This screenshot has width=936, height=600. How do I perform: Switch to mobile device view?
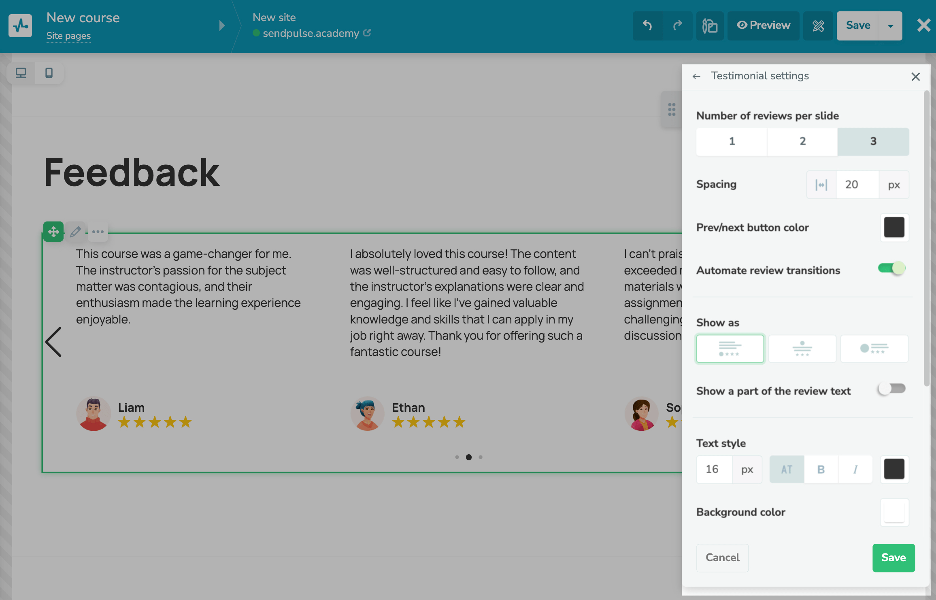(49, 73)
